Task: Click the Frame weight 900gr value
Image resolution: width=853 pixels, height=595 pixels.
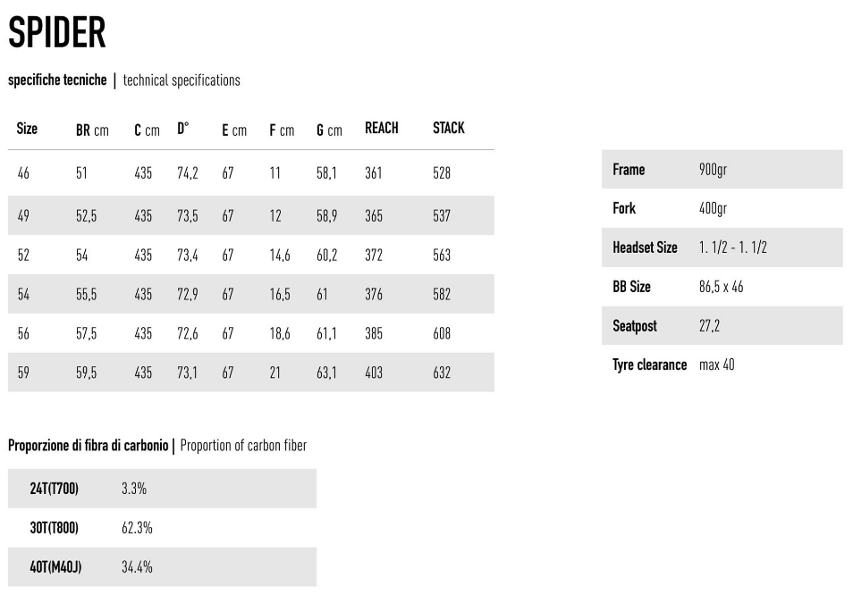Action: coord(713,170)
